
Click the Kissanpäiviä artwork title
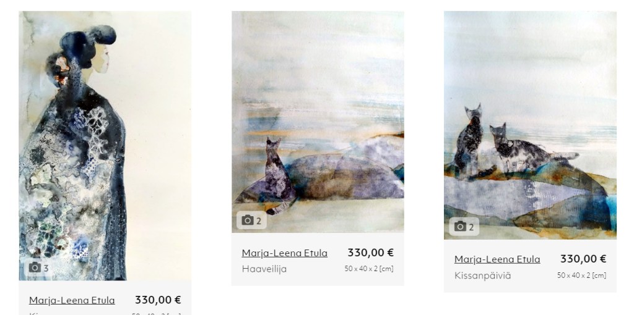click(483, 276)
